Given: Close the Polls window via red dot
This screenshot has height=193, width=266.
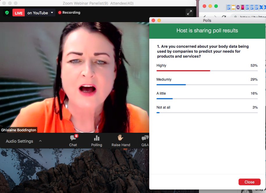Looking at the screenshot, I should pyautogui.click(x=153, y=20).
